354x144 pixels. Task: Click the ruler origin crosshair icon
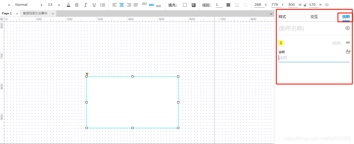pos(2,19)
